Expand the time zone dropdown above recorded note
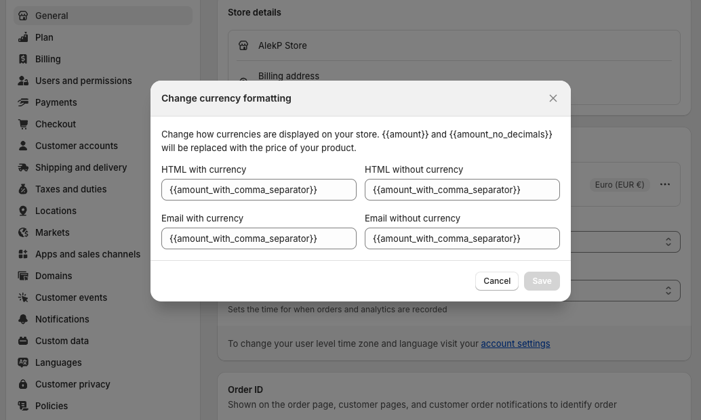This screenshot has width=701, height=420. point(626,291)
